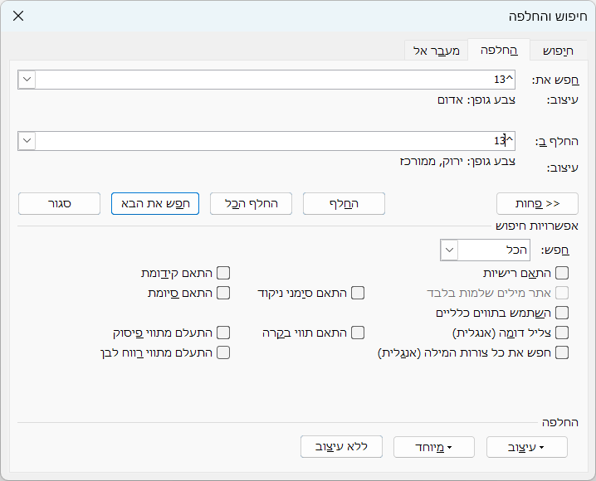Expand the חפש את field dropdown arrow
Viewport: 596px width, 481px height.
coord(27,80)
